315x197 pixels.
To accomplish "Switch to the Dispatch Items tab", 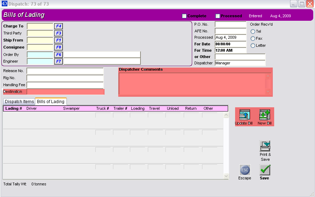I will [19, 102].
